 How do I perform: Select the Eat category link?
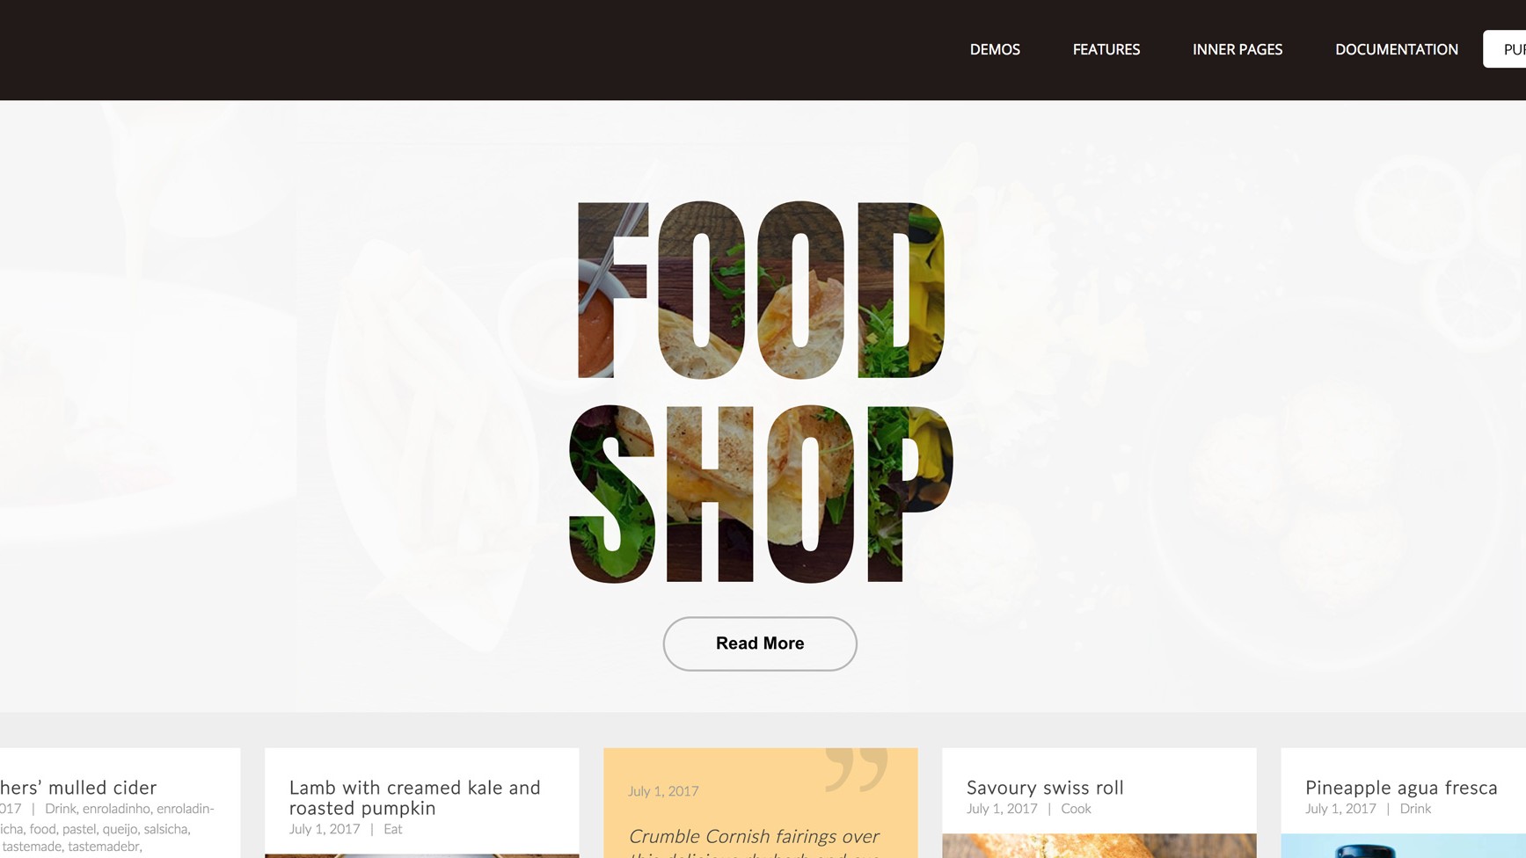tap(392, 829)
